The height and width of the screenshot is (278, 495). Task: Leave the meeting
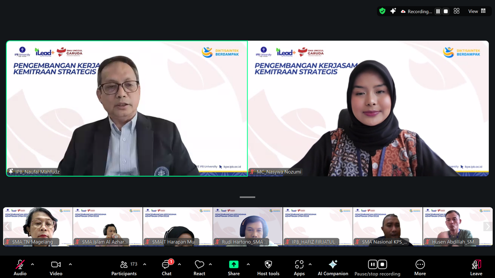point(476,268)
